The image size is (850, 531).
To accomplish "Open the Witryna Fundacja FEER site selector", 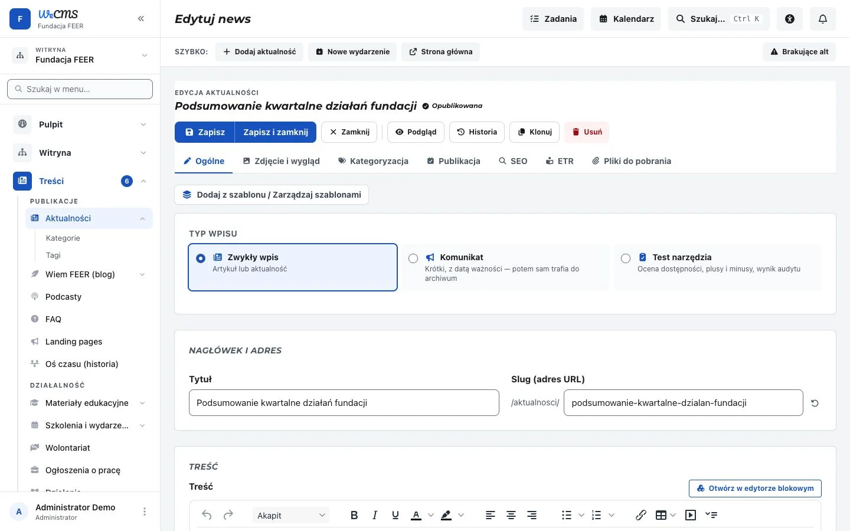I will [80, 55].
